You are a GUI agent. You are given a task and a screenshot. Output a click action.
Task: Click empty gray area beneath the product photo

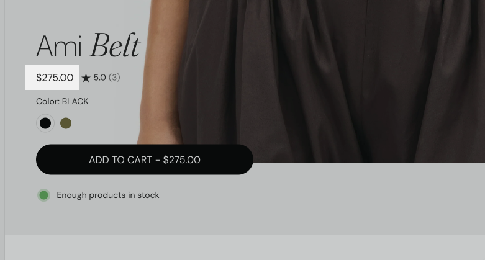tap(368, 198)
